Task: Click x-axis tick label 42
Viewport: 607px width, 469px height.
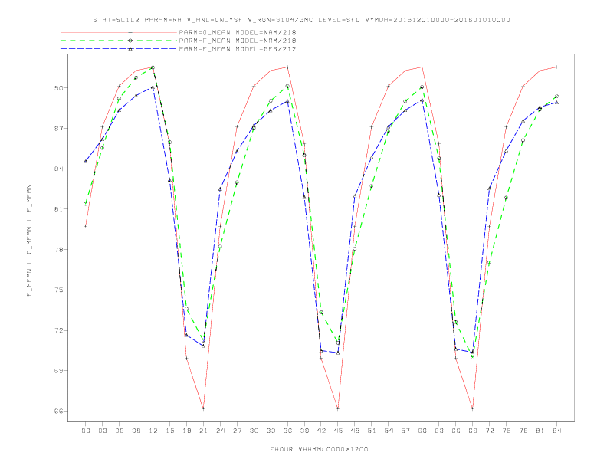Action: tap(321, 431)
